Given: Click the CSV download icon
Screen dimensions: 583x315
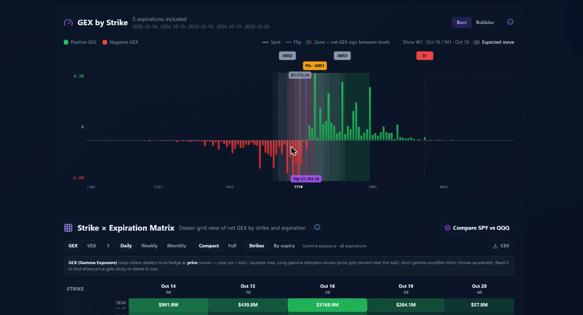Looking at the screenshot, I should 495,246.
